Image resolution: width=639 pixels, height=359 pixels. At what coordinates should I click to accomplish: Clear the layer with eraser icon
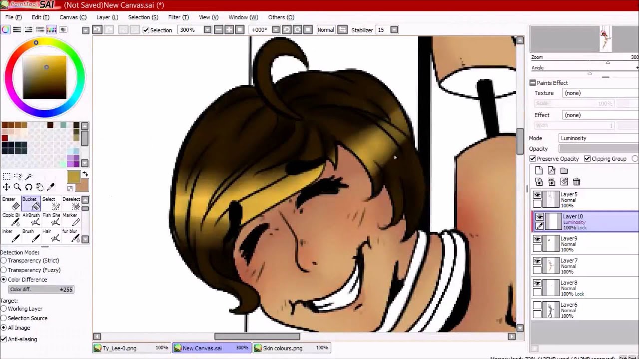pos(564,182)
